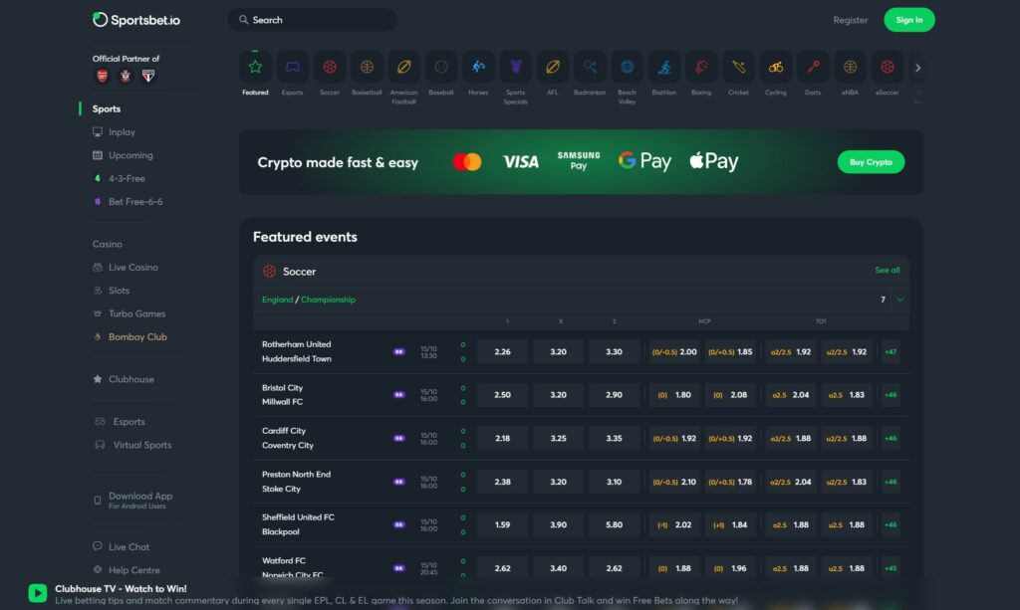Select the Esports gamepad category icon
The width and height of the screenshot is (1020, 610).
(292, 67)
